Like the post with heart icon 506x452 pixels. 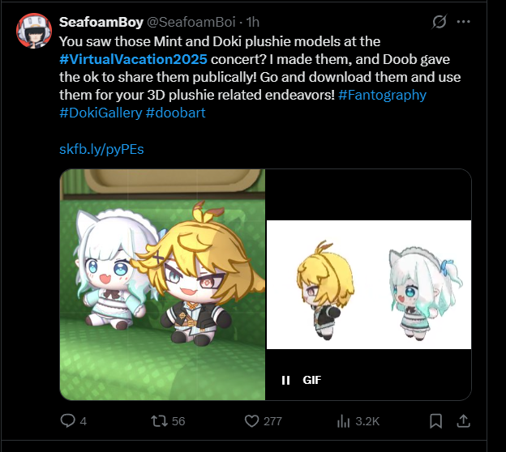tap(251, 421)
